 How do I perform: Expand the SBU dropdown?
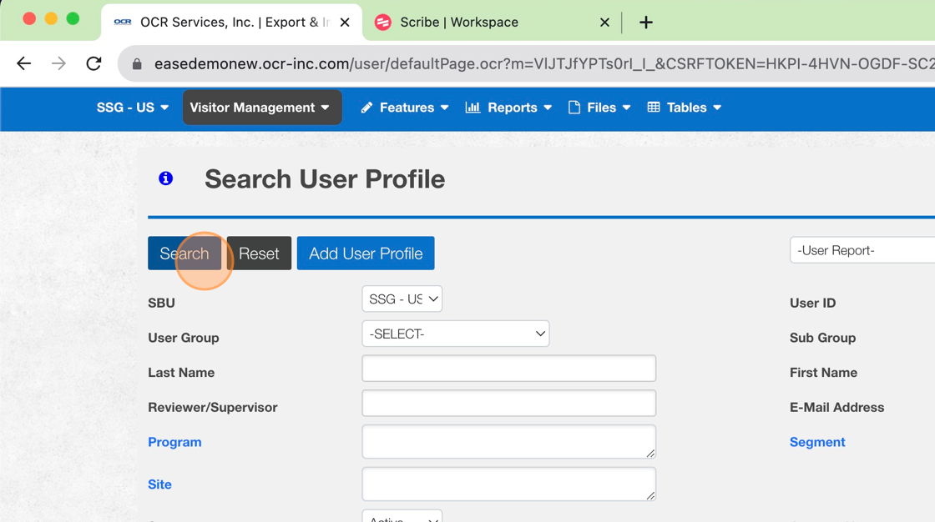[402, 299]
